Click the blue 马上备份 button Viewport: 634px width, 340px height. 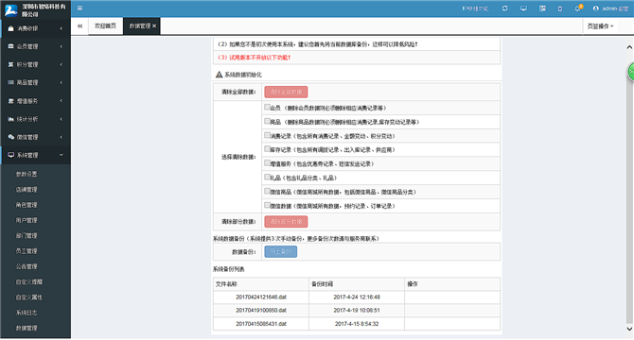281,251
